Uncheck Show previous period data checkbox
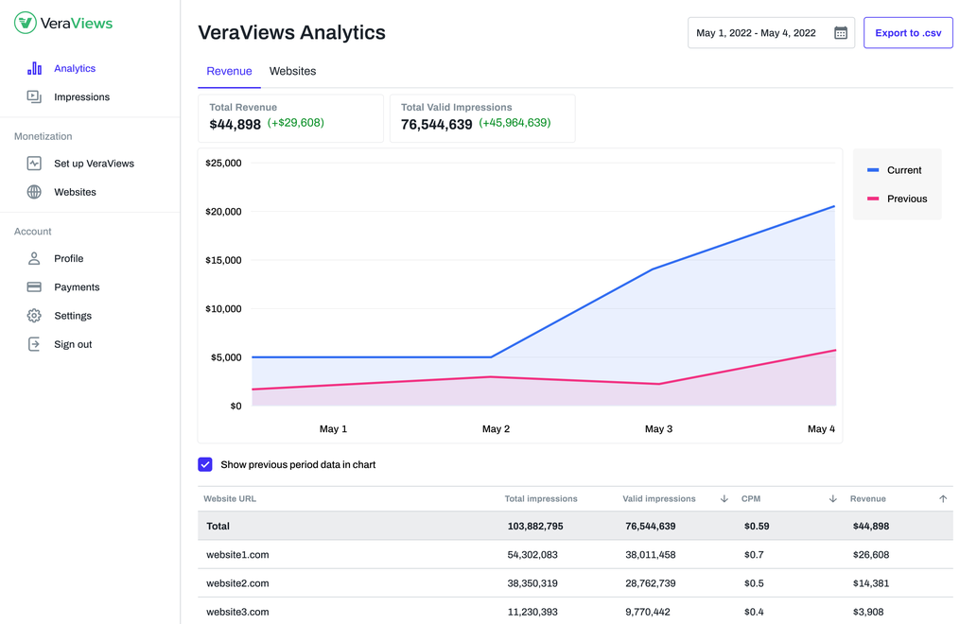977x624 pixels. (x=205, y=464)
